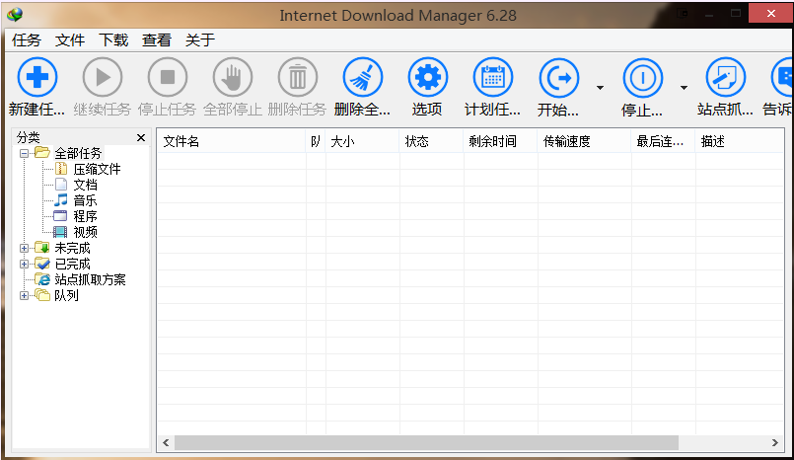Sort by 大小 column header
Screen dimensions: 794x460
point(363,141)
